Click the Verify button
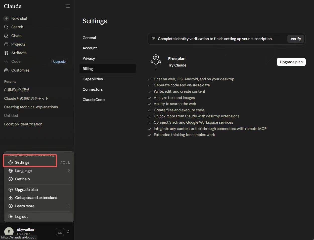 tap(296, 39)
